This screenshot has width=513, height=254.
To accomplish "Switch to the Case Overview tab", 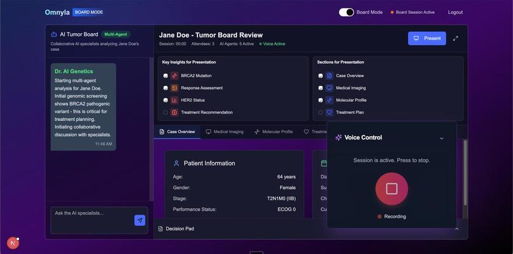I will (x=177, y=132).
